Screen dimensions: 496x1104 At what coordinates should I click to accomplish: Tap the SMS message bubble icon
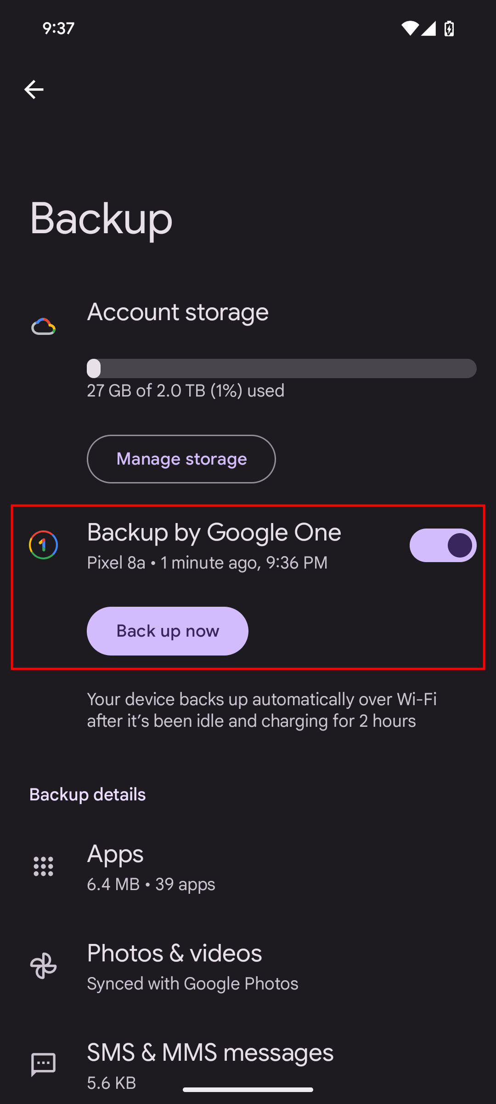point(43,1064)
